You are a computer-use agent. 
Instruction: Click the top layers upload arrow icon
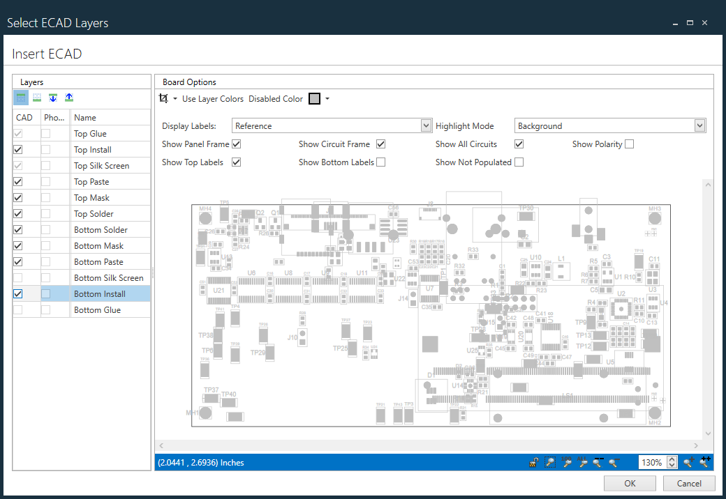[68, 97]
